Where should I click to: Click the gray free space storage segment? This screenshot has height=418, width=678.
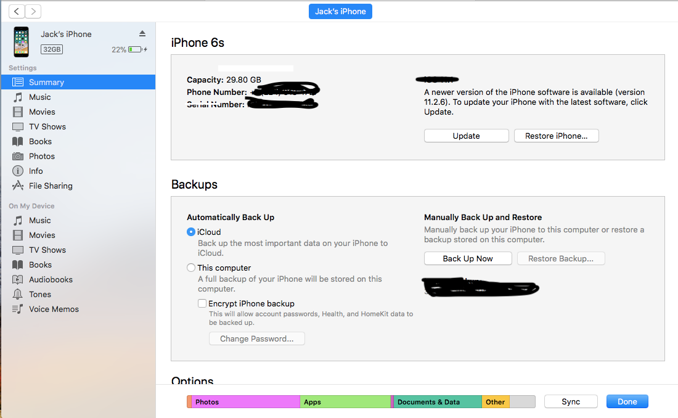coord(522,402)
